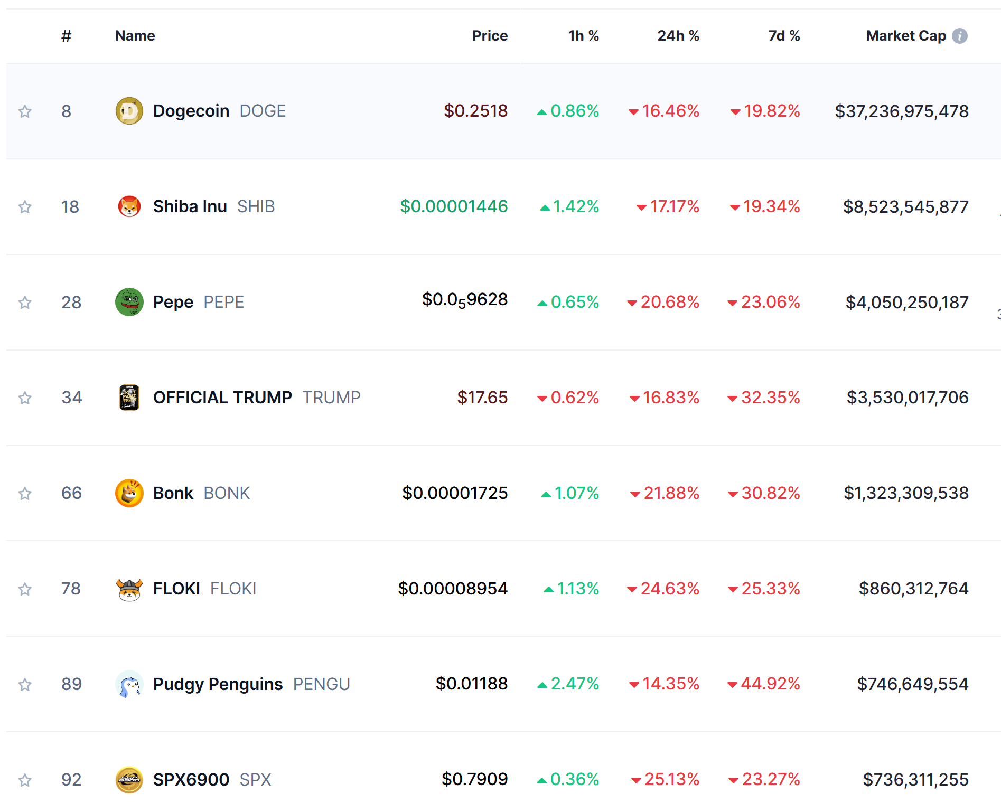Image resolution: width=1001 pixels, height=803 pixels.
Task: Sort the table by Price column
Action: click(490, 36)
